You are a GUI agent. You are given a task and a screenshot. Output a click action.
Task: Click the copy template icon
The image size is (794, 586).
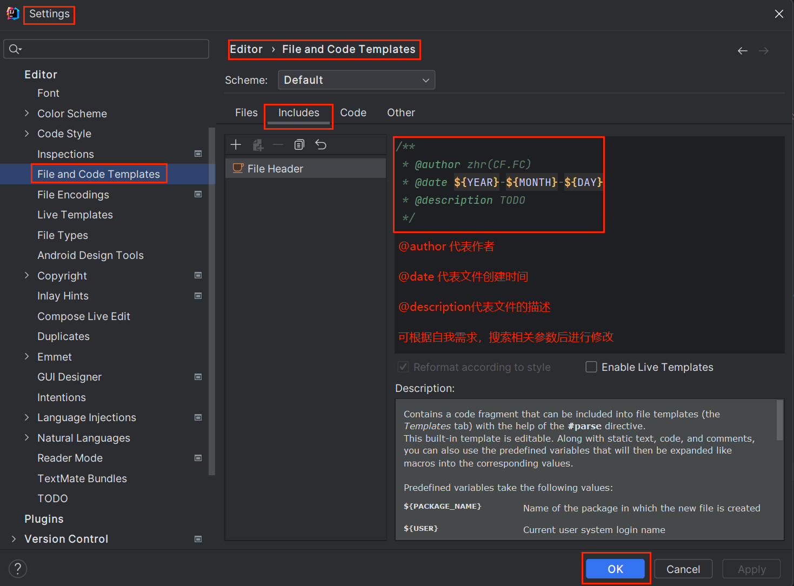[299, 144]
